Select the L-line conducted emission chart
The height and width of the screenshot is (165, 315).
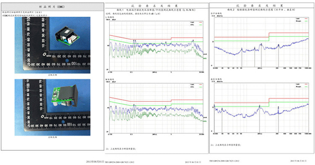(156, 46)
